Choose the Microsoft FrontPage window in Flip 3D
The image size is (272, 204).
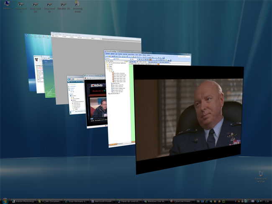point(120,104)
